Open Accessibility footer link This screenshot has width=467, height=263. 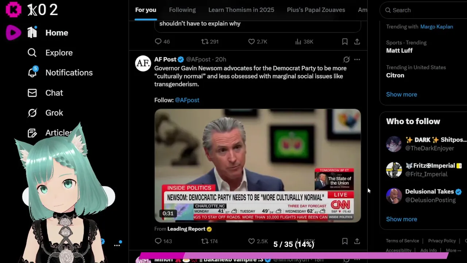(x=398, y=251)
